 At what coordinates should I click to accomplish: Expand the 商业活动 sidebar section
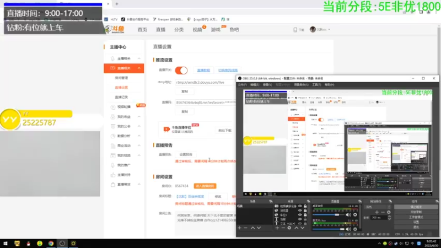tap(139, 145)
